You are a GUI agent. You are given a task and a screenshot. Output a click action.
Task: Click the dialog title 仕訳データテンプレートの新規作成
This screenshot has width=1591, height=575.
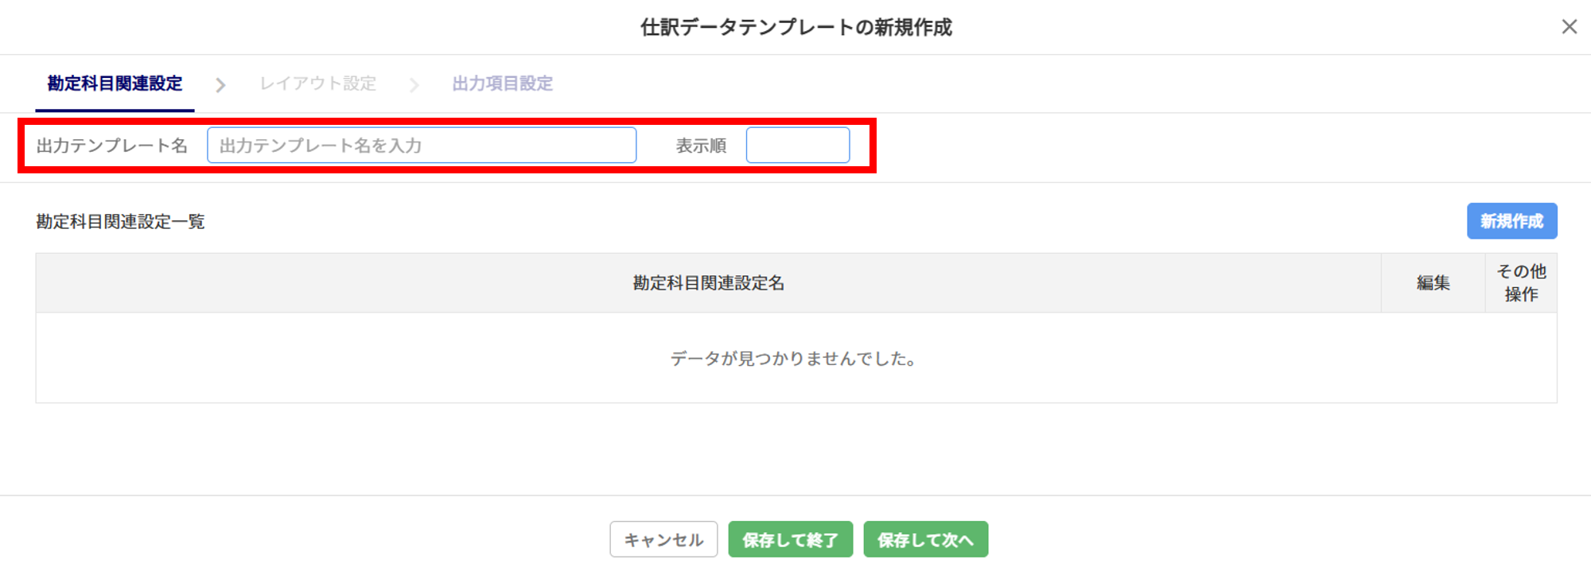[x=795, y=28]
